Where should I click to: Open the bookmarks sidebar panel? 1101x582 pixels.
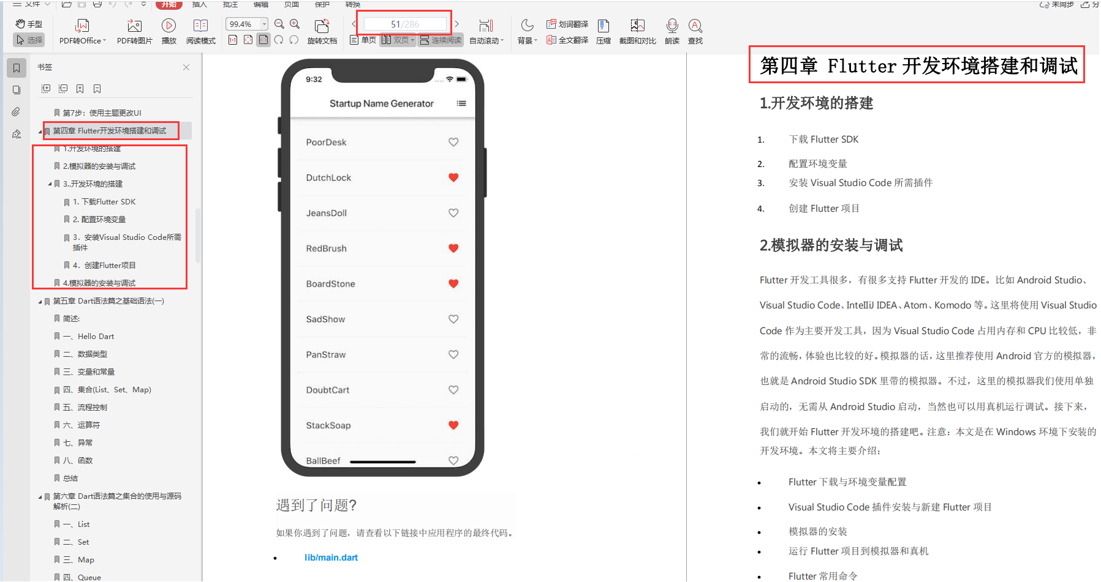[x=17, y=68]
